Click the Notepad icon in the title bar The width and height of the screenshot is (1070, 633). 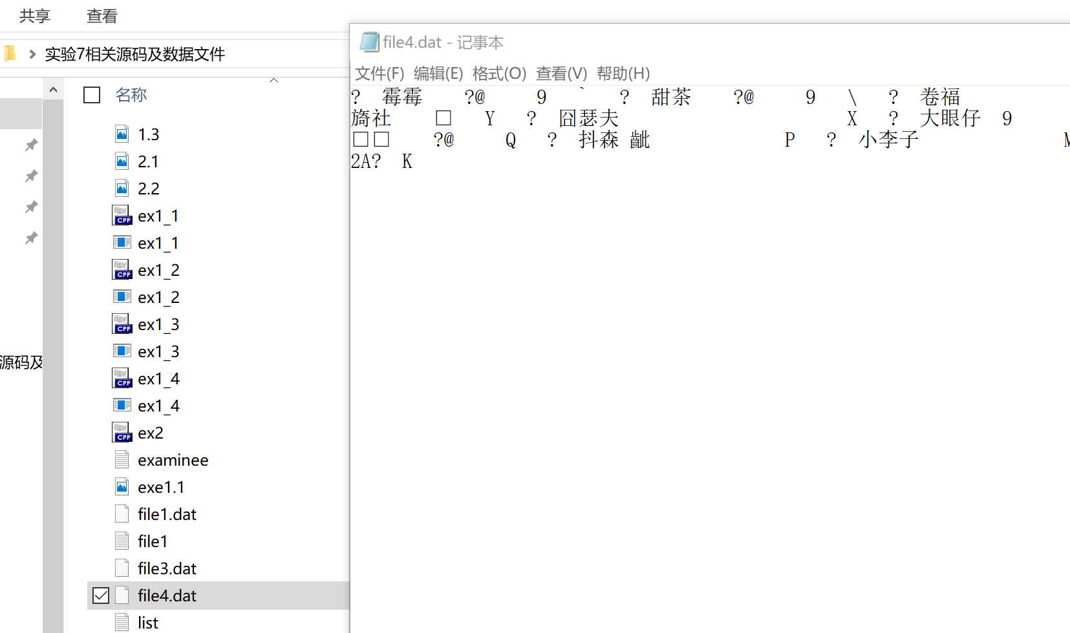click(x=369, y=42)
